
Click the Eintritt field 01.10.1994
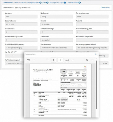click(57, 24)
